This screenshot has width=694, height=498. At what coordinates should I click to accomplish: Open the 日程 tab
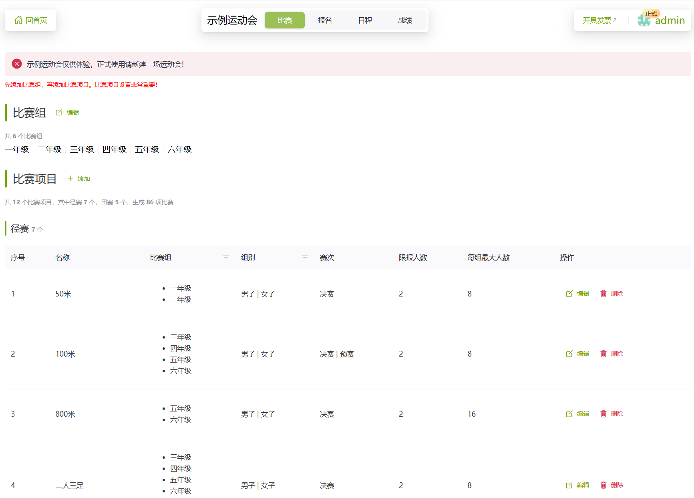365,20
